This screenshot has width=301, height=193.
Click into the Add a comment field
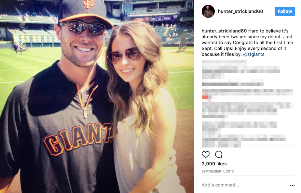tap(244, 185)
